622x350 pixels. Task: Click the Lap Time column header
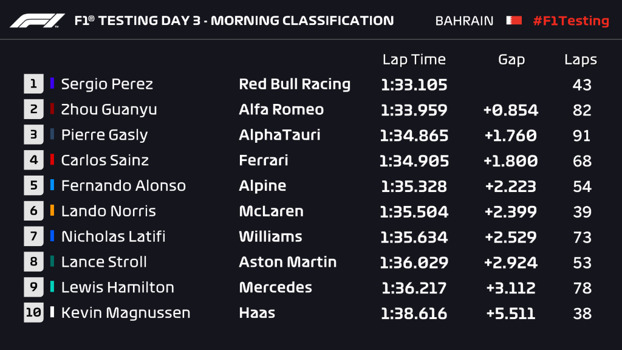point(414,60)
